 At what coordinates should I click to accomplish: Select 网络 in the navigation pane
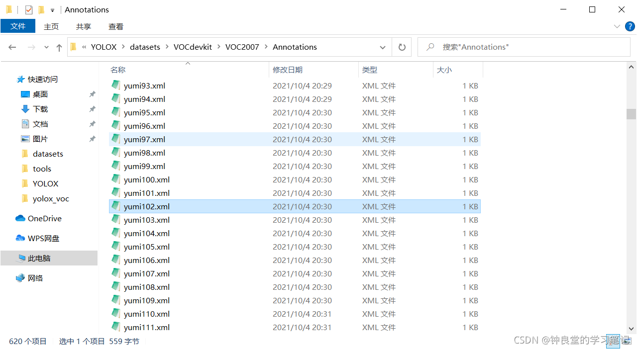pyautogui.click(x=35, y=278)
